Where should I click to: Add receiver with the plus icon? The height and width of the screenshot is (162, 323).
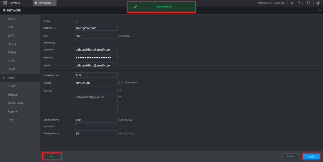(120, 90)
